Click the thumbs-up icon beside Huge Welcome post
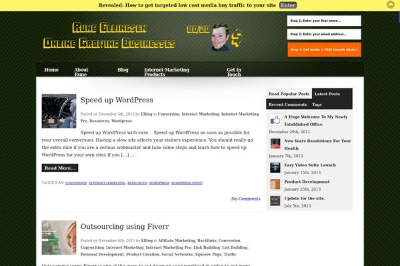Image resolution: width=400 pixels, height=266 pixels. point(275,120)
